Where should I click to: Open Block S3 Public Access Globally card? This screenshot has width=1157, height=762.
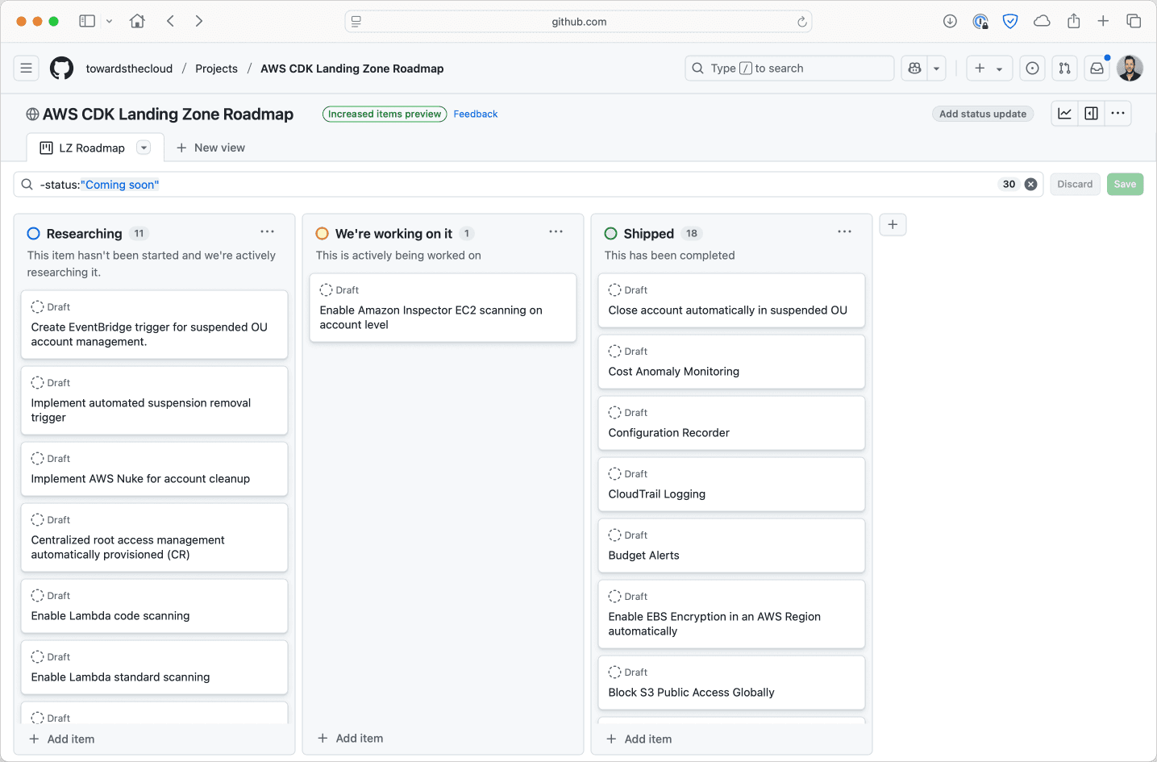[731, 683]
